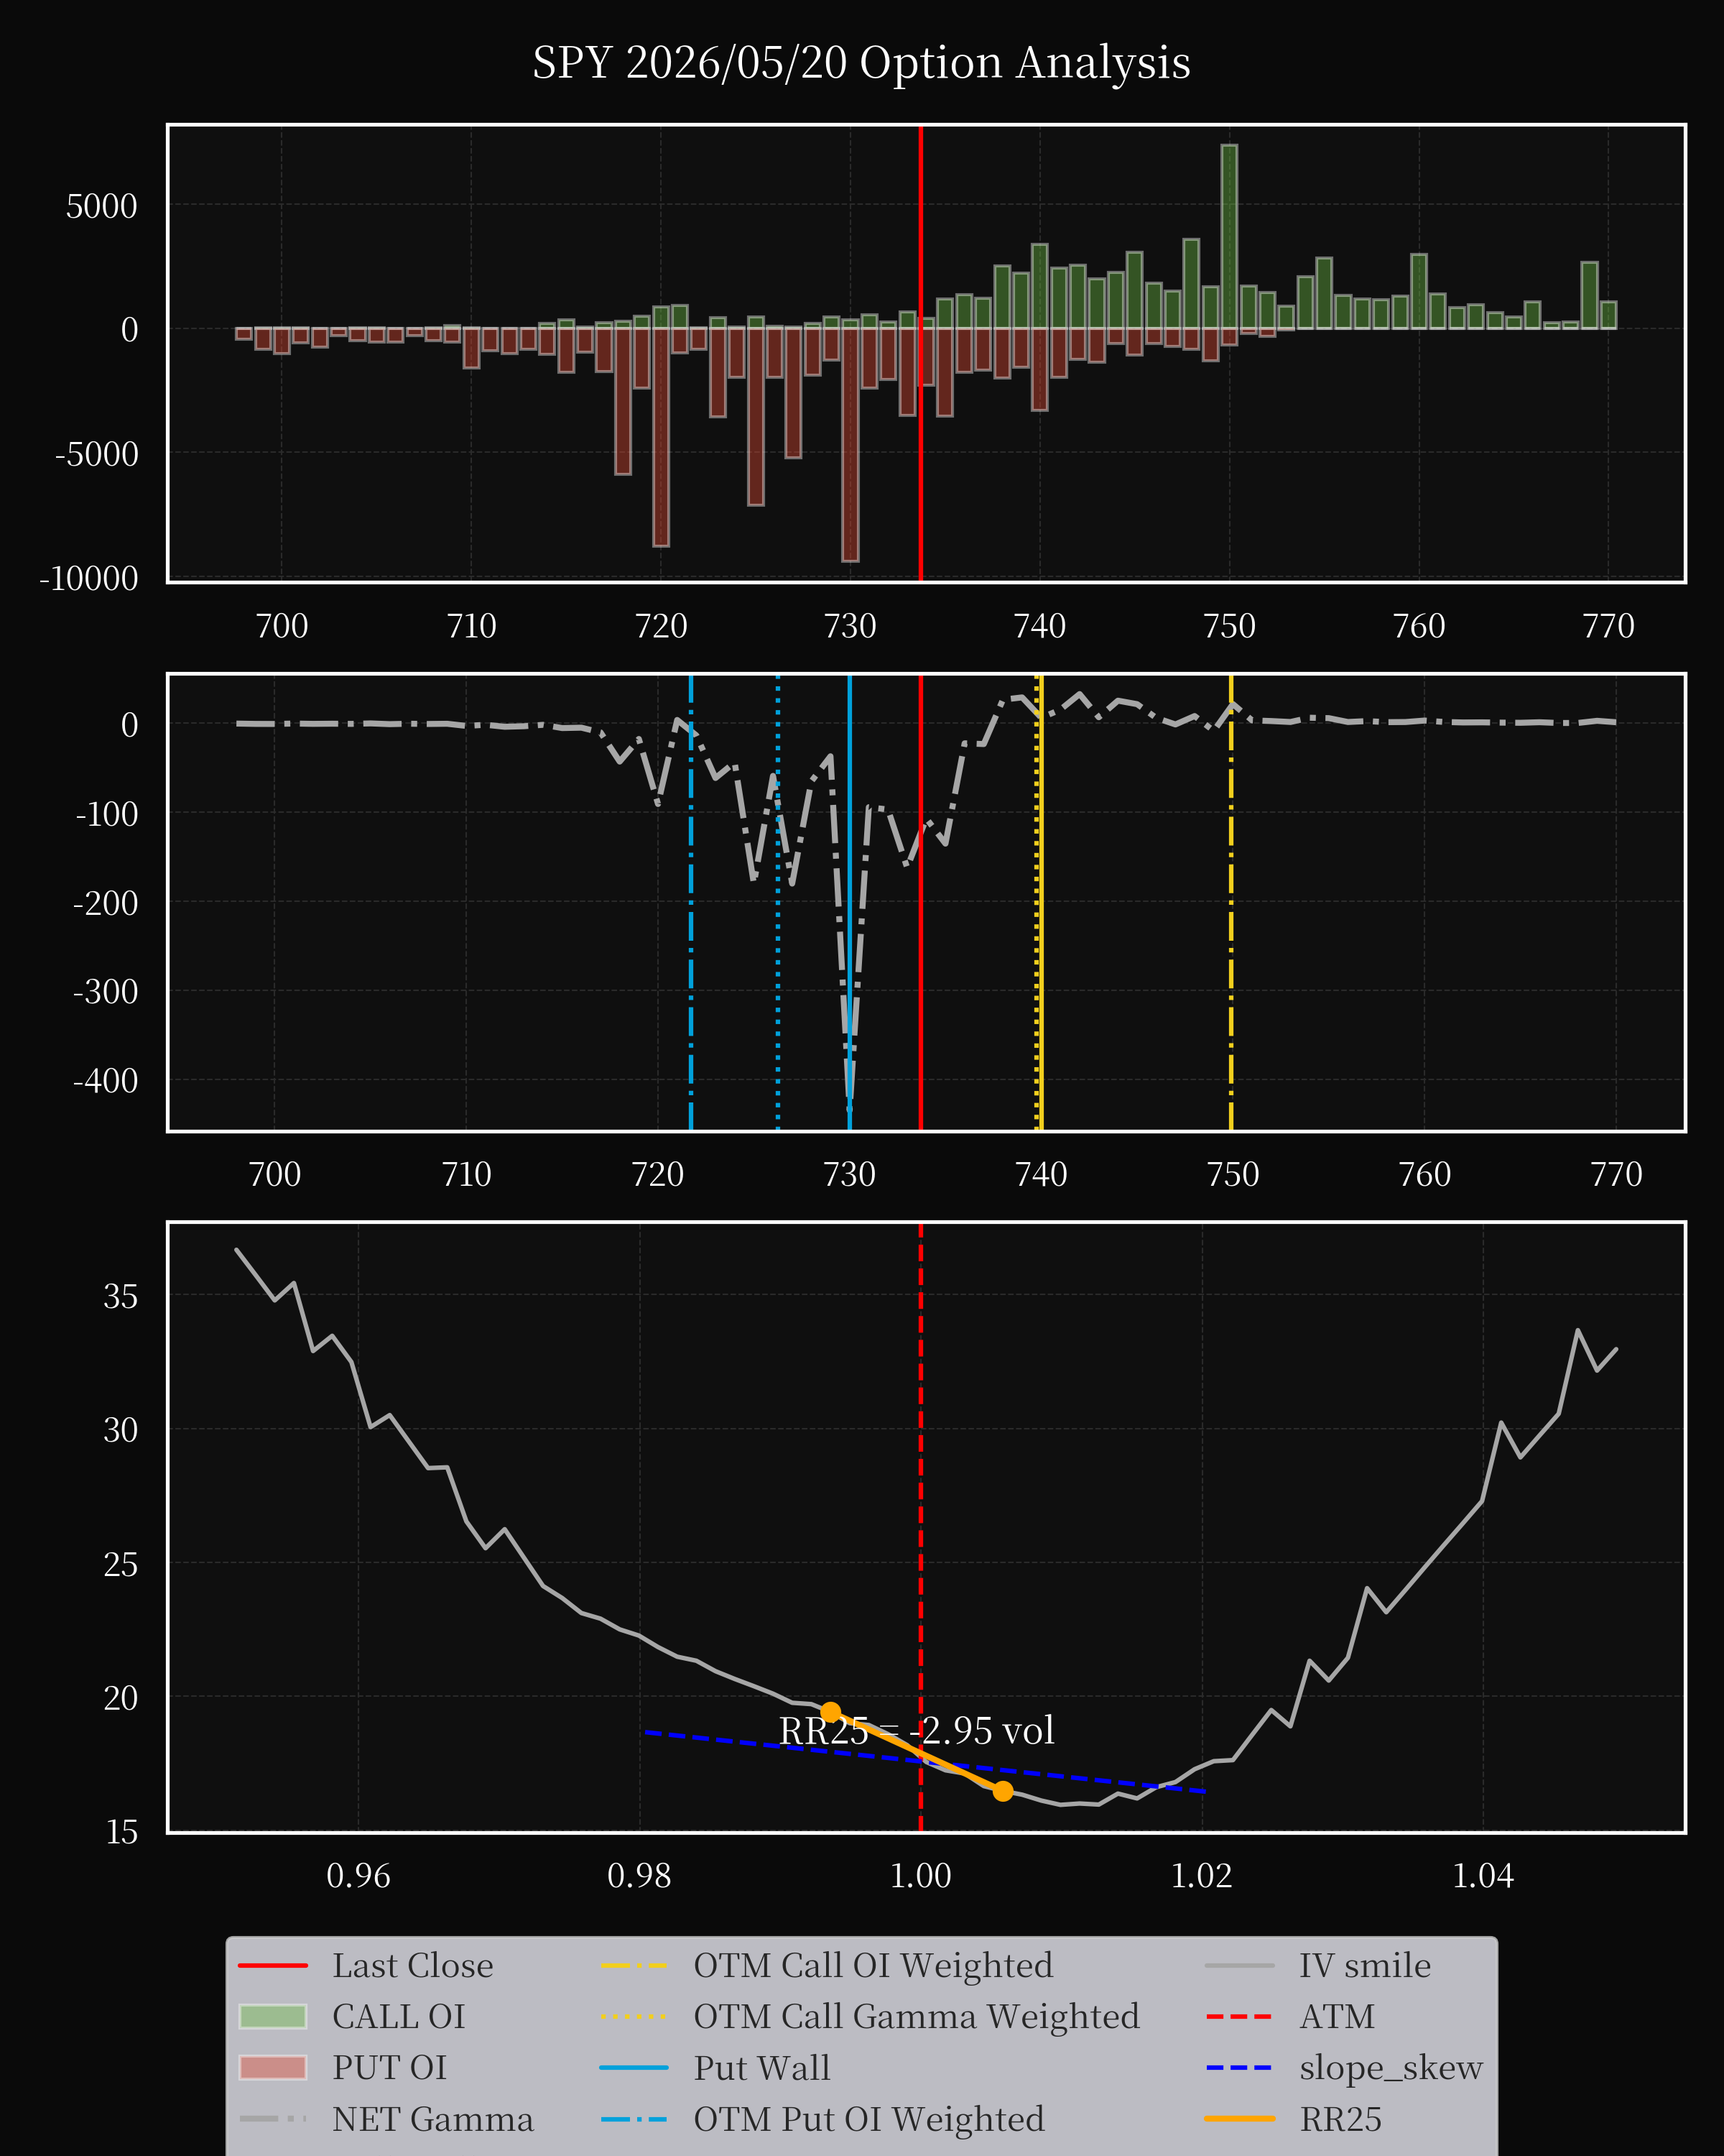Click the orange RR25 legend line sample
This screenshot has width=1724, height=2156.
[x=1241, y=2119]
